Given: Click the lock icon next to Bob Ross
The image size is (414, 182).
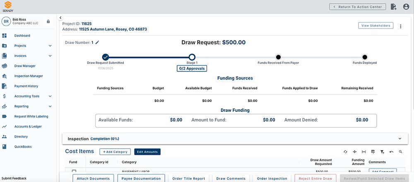Looking at the screenshot, I should click(x=48, y=21).
